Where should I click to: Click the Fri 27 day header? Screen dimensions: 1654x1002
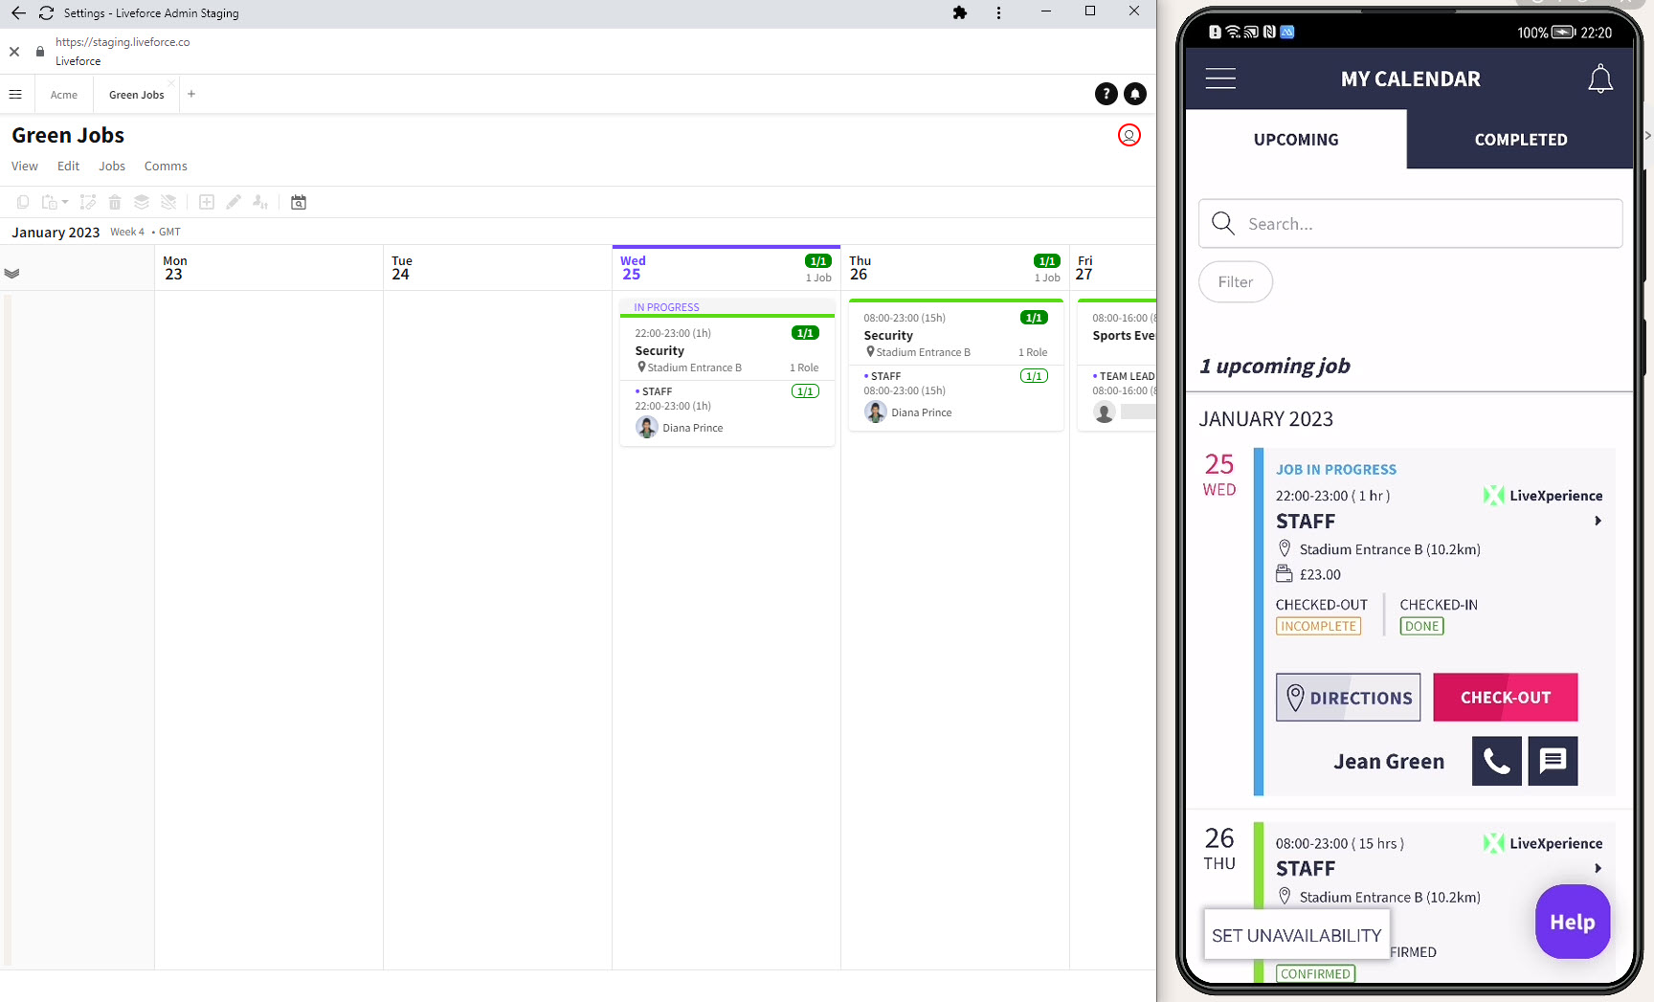1113,268
